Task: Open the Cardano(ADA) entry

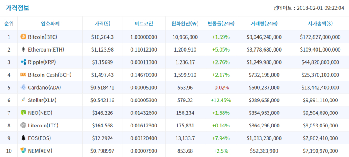Action: pos(45,88)
